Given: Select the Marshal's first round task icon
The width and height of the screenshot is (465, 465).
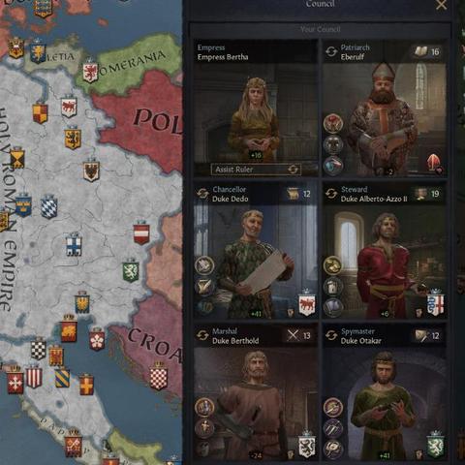Looking at the screenshot, I should pyautogui.click(x=204, y=407).
